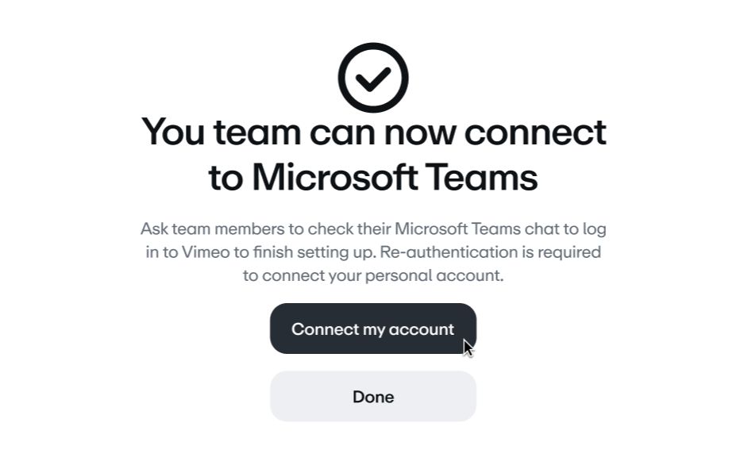Click 'to connect your' in the last description line
This screenshot has height=465, width=748.
pos(303,275)
